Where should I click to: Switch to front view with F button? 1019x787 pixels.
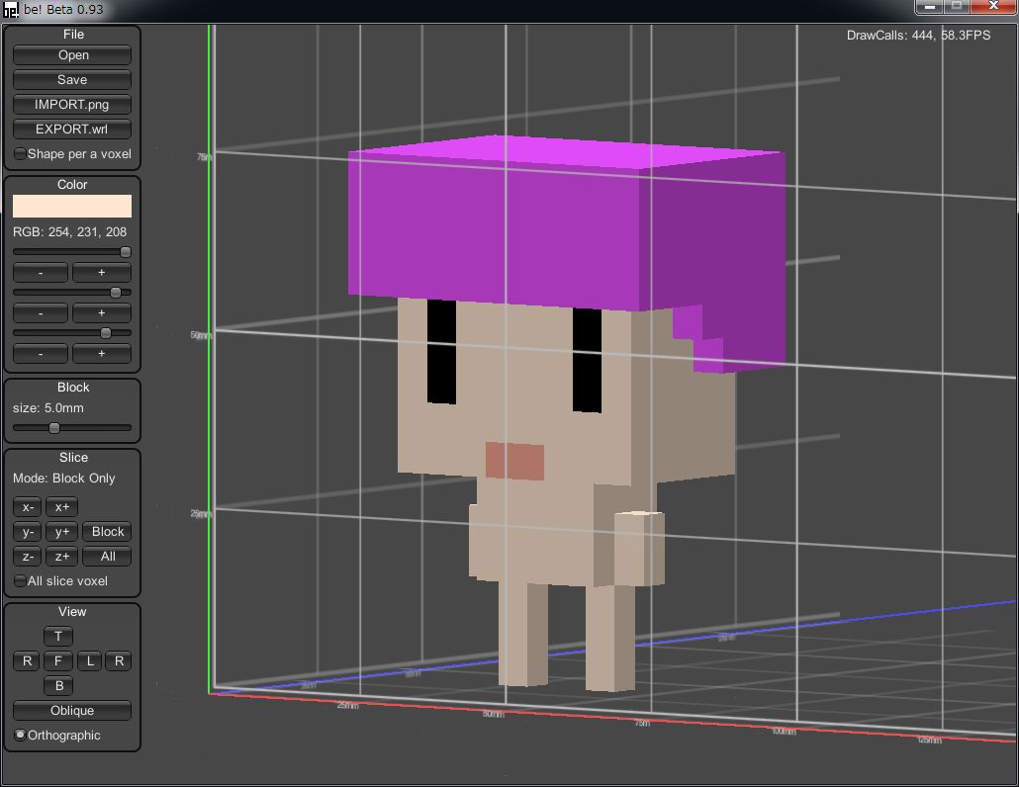(x=58, y=661)
